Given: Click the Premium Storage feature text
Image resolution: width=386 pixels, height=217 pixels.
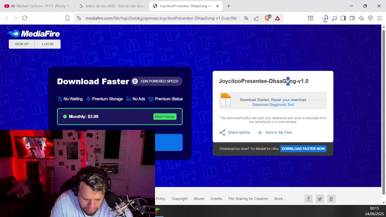Looking at the screenshot, I should pos(107,99).
